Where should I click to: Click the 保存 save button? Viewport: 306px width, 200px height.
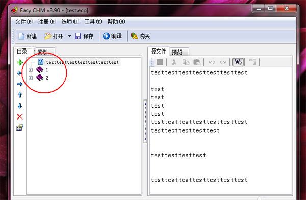[x=84, y=36]
